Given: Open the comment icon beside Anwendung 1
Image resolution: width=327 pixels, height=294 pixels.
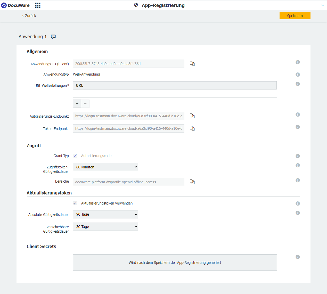Looking at the screenshot, I should (53, 37).
